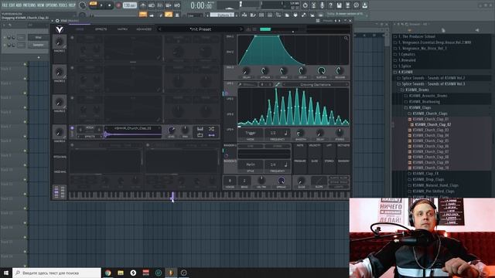Open FL Studio one-click audio recording icon
This screenshot has height=278, width=495.
[x=322, y=5]
